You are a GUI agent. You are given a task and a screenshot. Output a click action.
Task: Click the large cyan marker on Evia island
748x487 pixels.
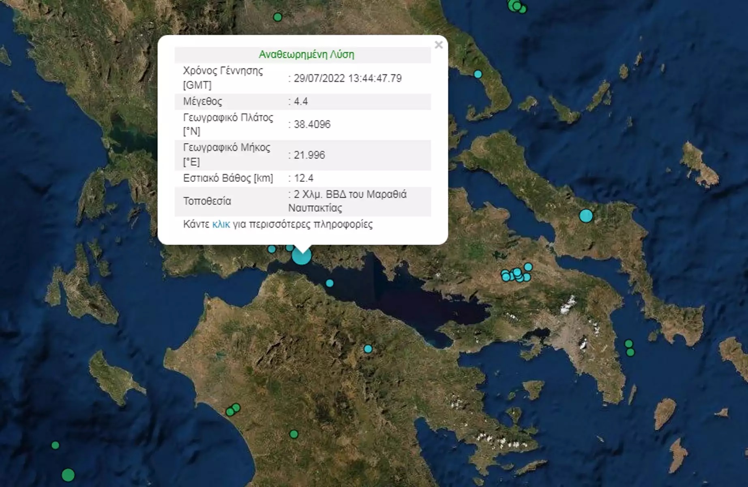(x=586, y=216)
